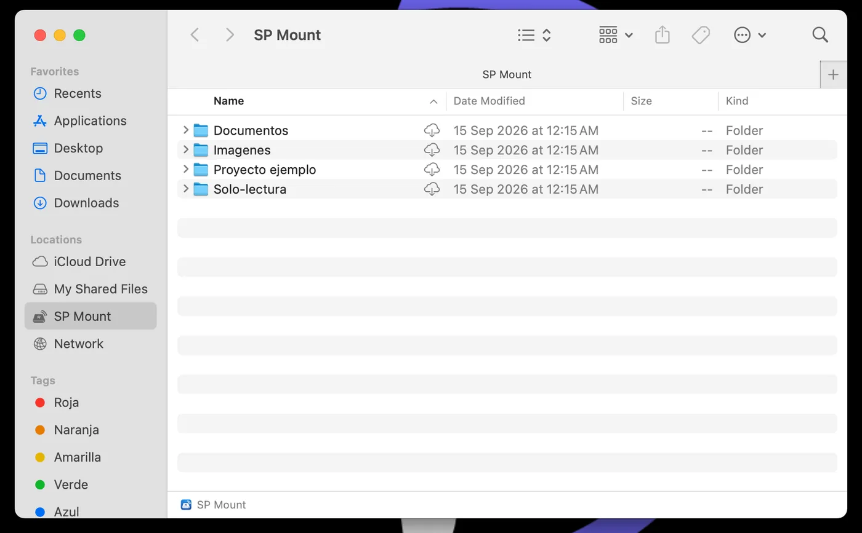Select Documents in the sidebar

91,175
